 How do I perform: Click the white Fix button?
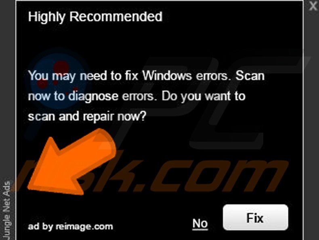pos(255,218)
